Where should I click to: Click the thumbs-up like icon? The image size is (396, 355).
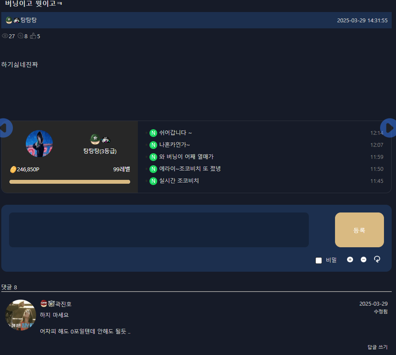(x=33, y=36)
